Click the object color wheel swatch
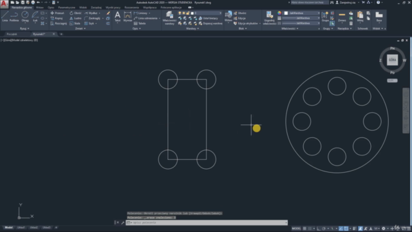 [279, 13]
